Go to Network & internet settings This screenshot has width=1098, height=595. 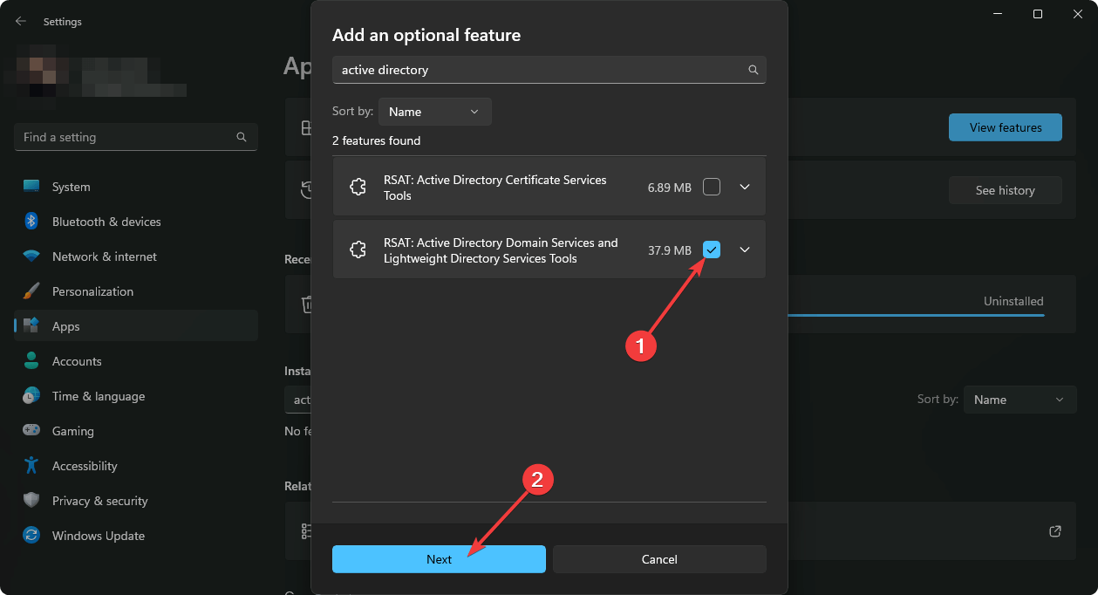pyautogui.click(x=136, y=256)
